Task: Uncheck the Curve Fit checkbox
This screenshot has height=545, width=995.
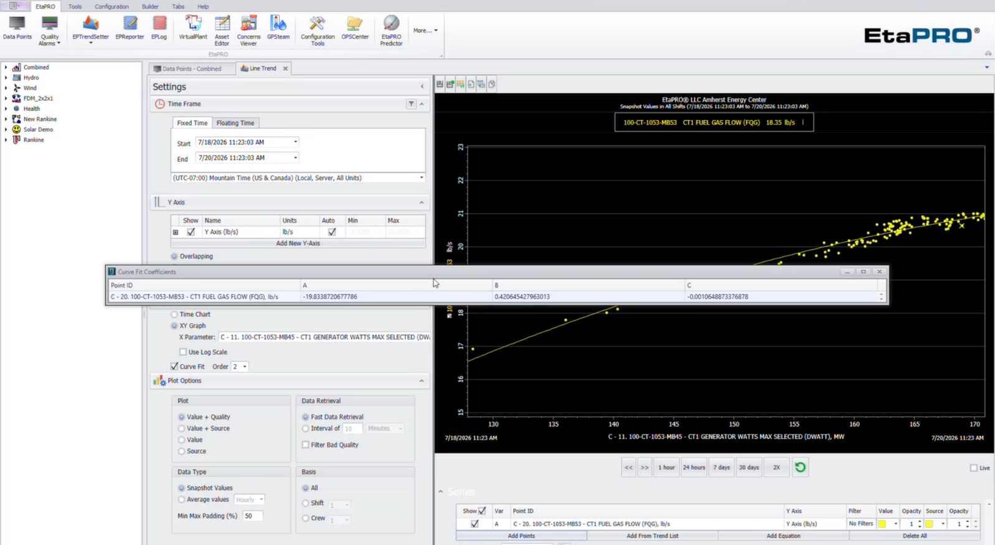Action: (174, 366)
